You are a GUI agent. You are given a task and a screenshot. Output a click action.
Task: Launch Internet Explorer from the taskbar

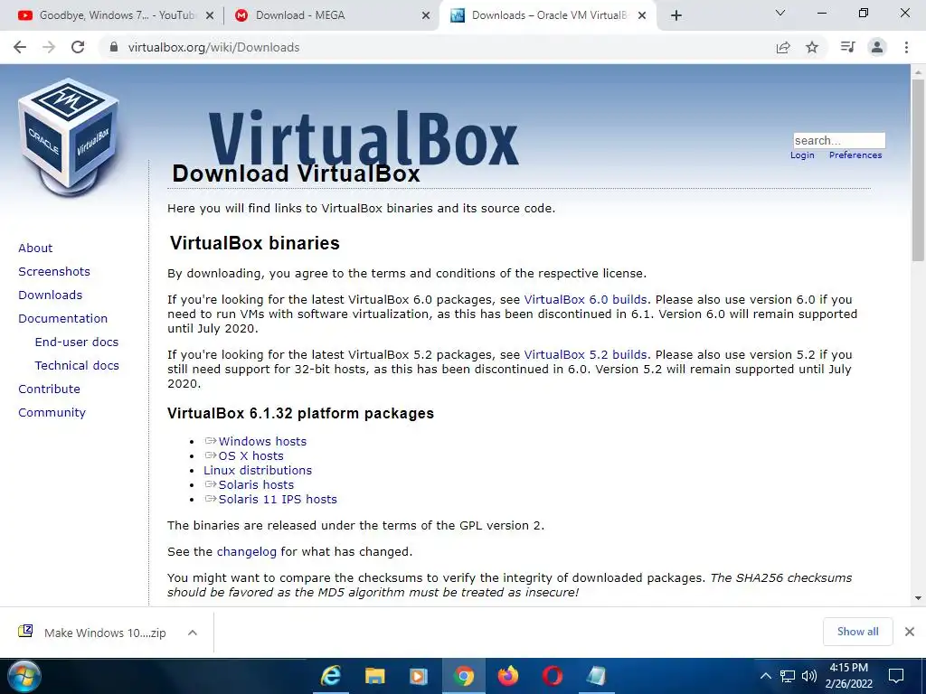click(x=331, y=676)
